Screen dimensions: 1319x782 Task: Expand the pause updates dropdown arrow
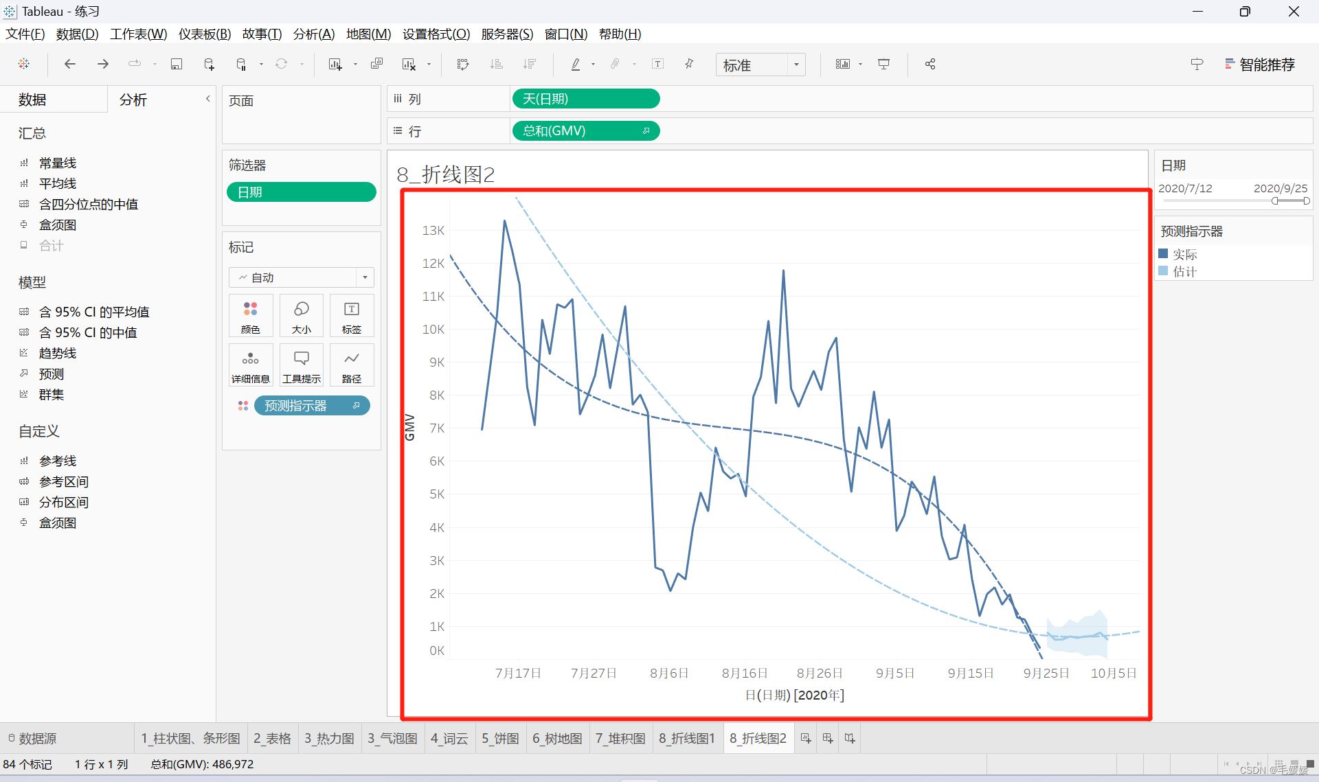[261, 65]
